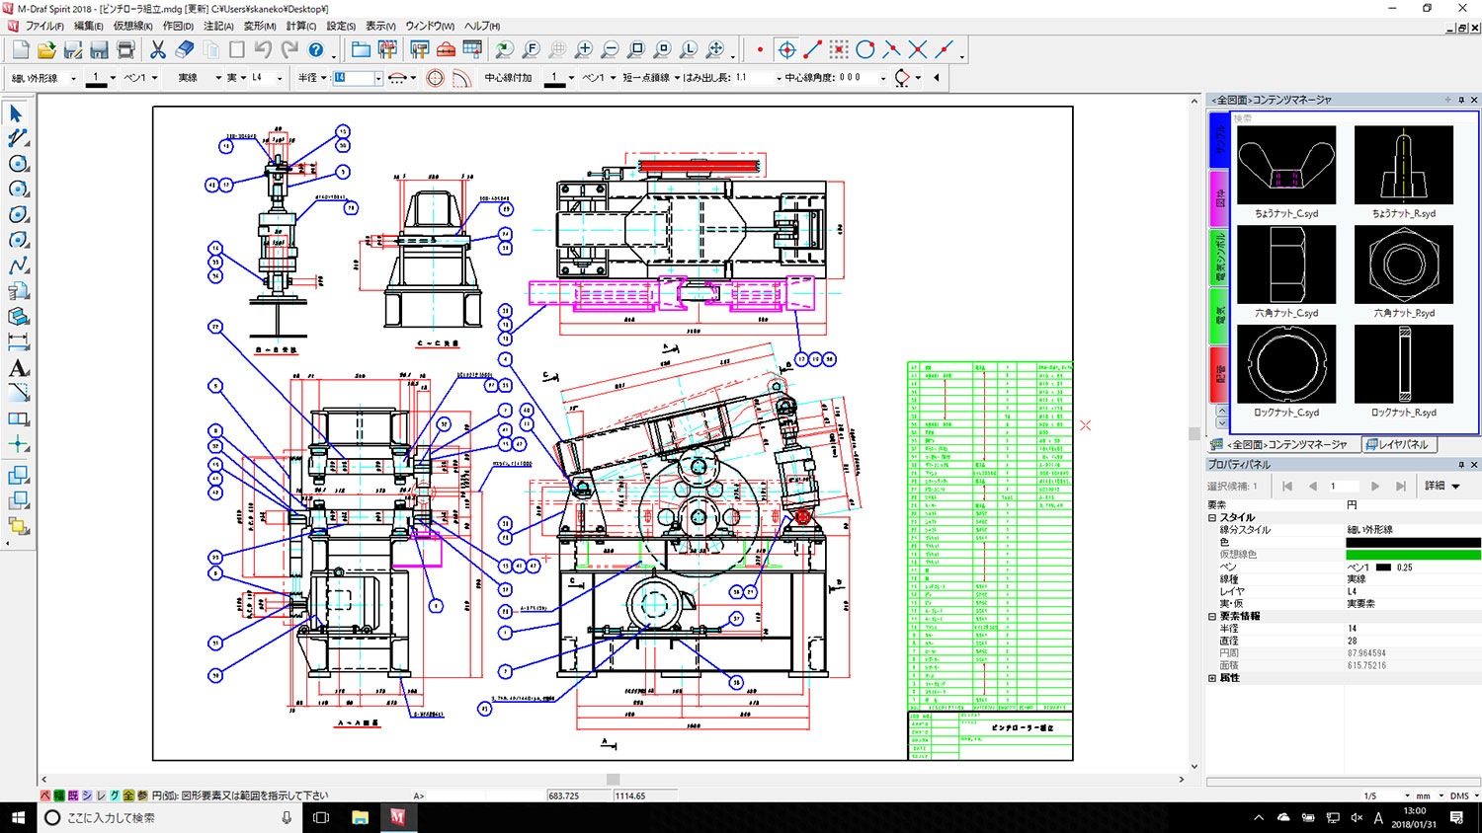Toggle the intersection snap mode
The image size is (1482, 833).
[x=918, y=49]
